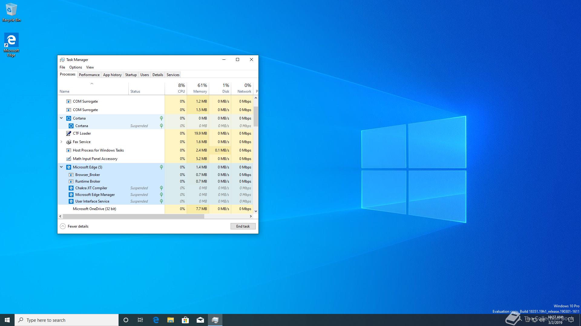This screenshot has height=326, width=581.
Task: Click the Microsoft Edge (5) process icon
Action: 69,167
